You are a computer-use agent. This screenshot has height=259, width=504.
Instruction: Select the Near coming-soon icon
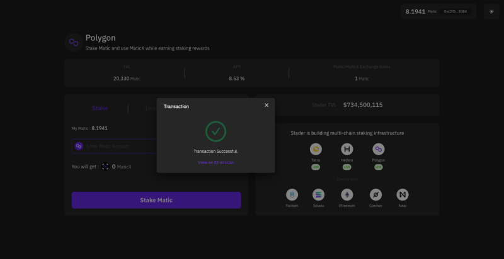click(403, 195)
